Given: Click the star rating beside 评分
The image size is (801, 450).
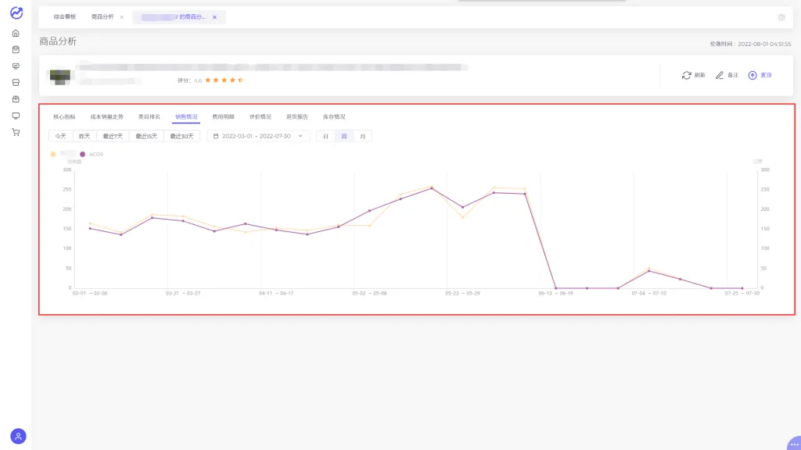Looking at the screenshot, I should (224, 80).
